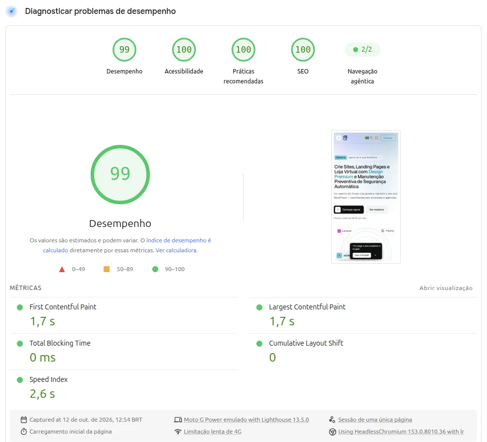Click Captured at 12 de out. de 2026 text
This screenshot has height=442, width=487.
coord(86,420)
